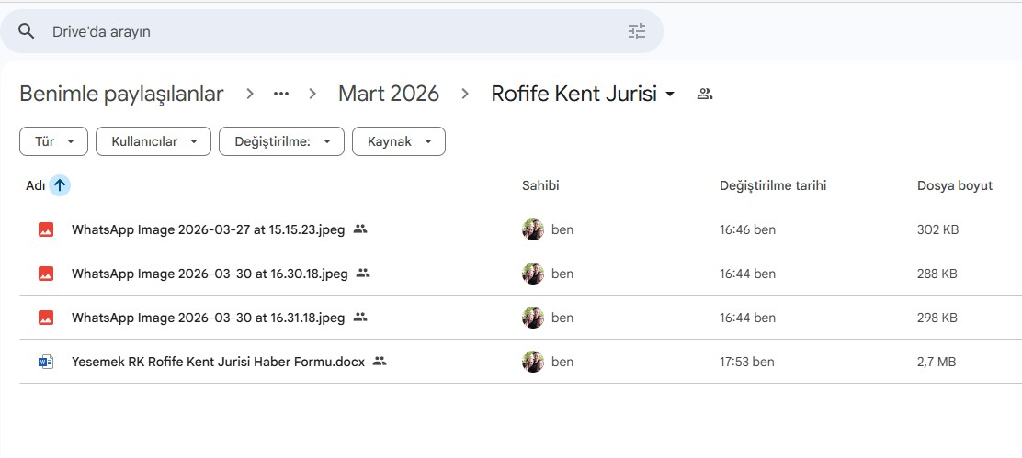The image size is (1022, 458).
Task: Select Yesemek RK Rofife Kent Jurisi file
Action: click(218, 362)
